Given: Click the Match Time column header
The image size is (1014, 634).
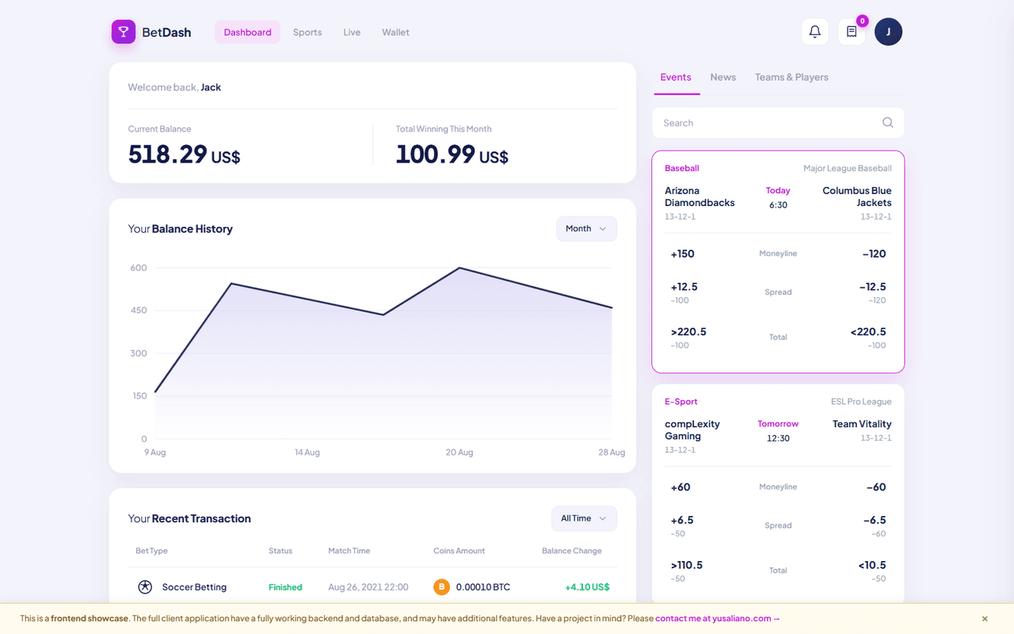Looking at the screenshot, I should click(349, 551).
